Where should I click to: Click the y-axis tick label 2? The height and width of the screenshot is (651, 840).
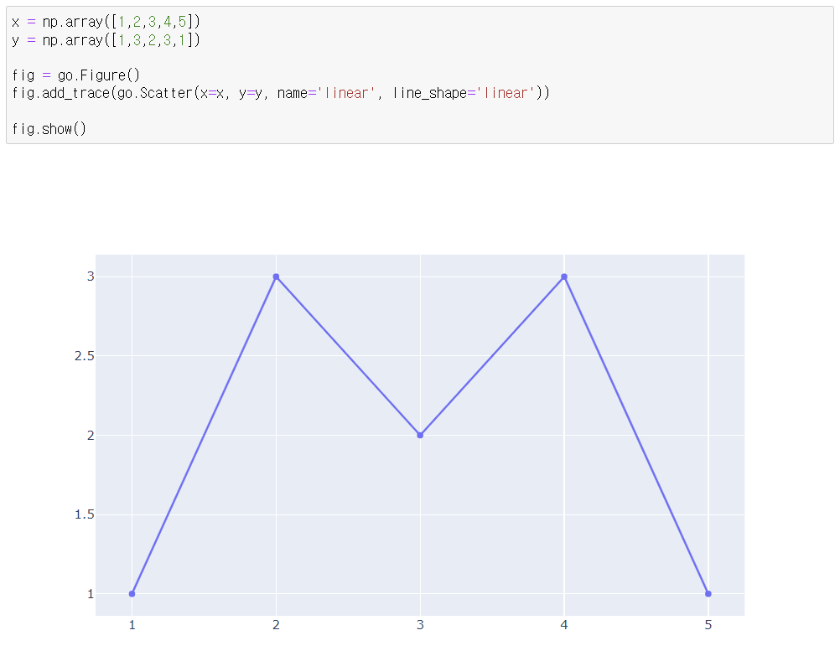point(91,435)
